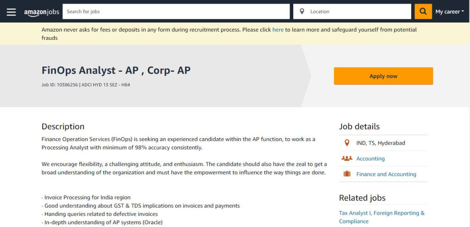This screenshot has width=470, height=227.
Task: Open the Finance and Accounting link
Action: (x=386, y=174)
